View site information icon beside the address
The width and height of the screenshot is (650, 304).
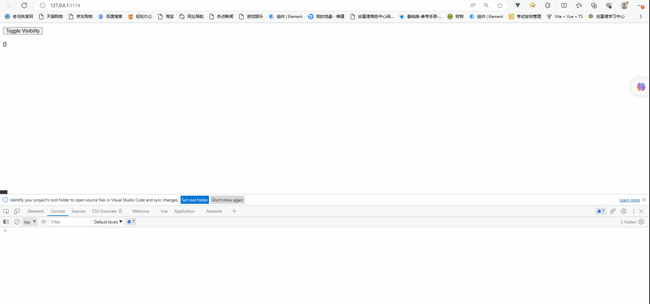[43, 5]
